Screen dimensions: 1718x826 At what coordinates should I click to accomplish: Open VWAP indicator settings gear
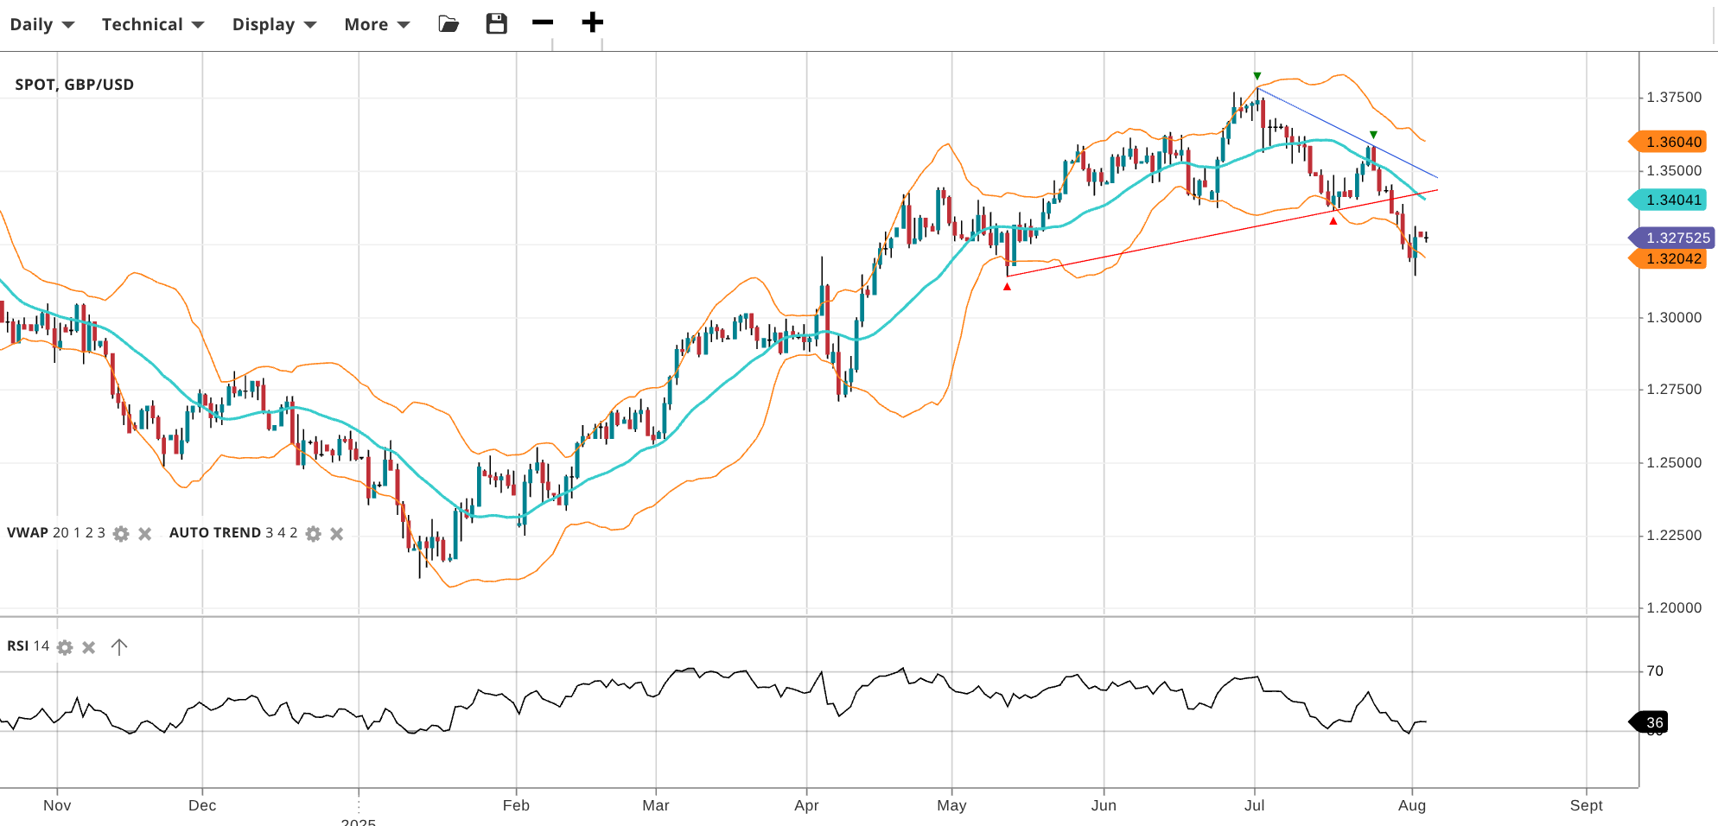coord(121,534)
